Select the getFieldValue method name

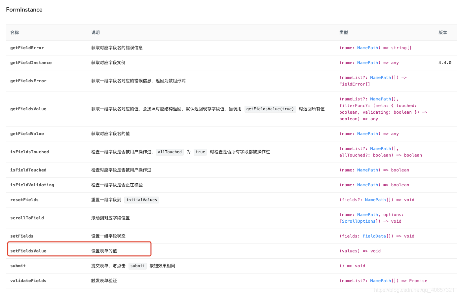(27, 134)
